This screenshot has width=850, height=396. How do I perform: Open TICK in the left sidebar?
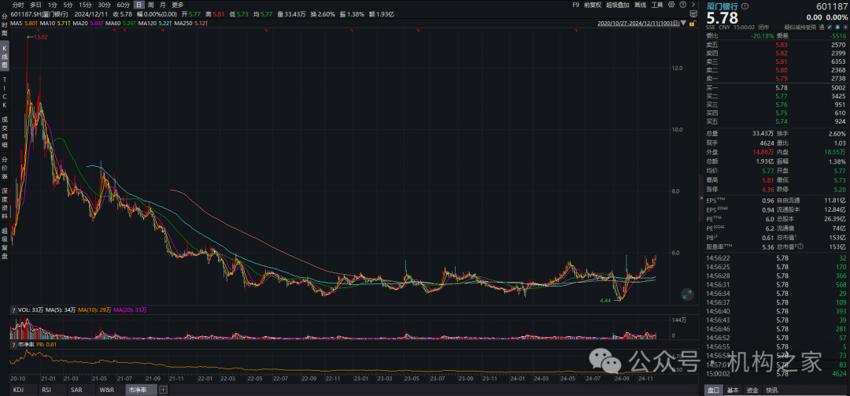tap(5, 92)
